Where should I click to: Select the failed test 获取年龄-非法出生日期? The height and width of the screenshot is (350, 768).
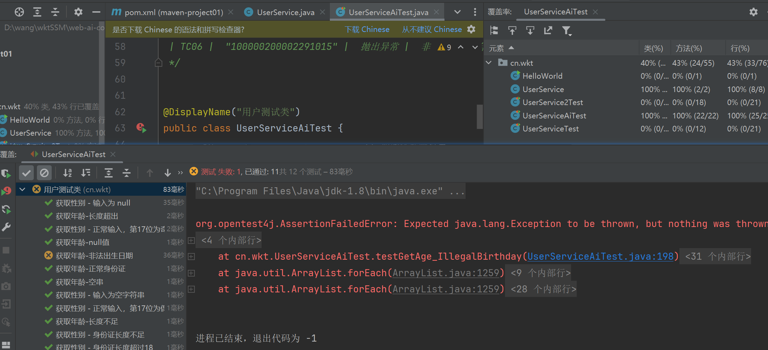94,256
